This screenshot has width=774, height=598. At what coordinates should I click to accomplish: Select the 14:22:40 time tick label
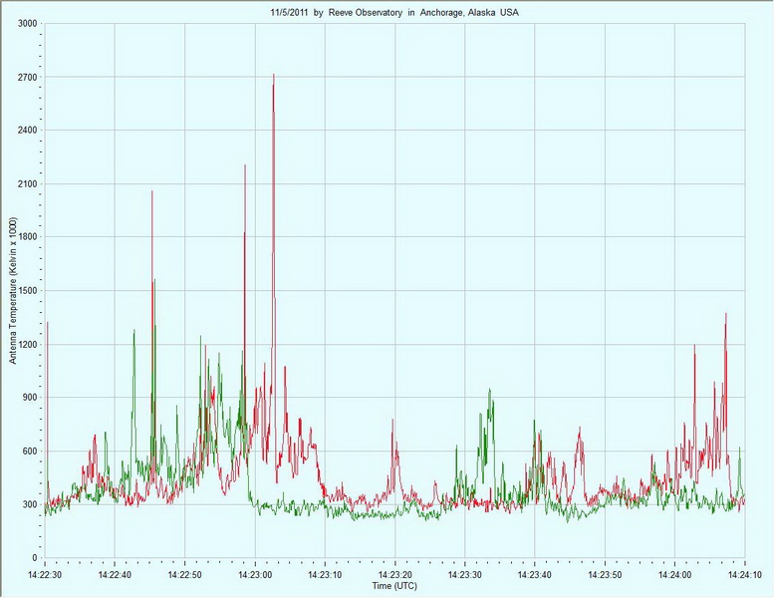115,575
